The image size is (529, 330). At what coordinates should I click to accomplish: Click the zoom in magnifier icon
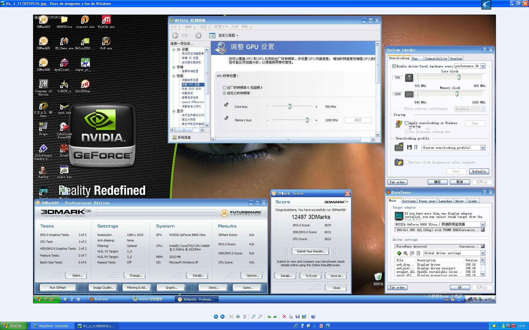pyautogui.click(x=253, y=317)
